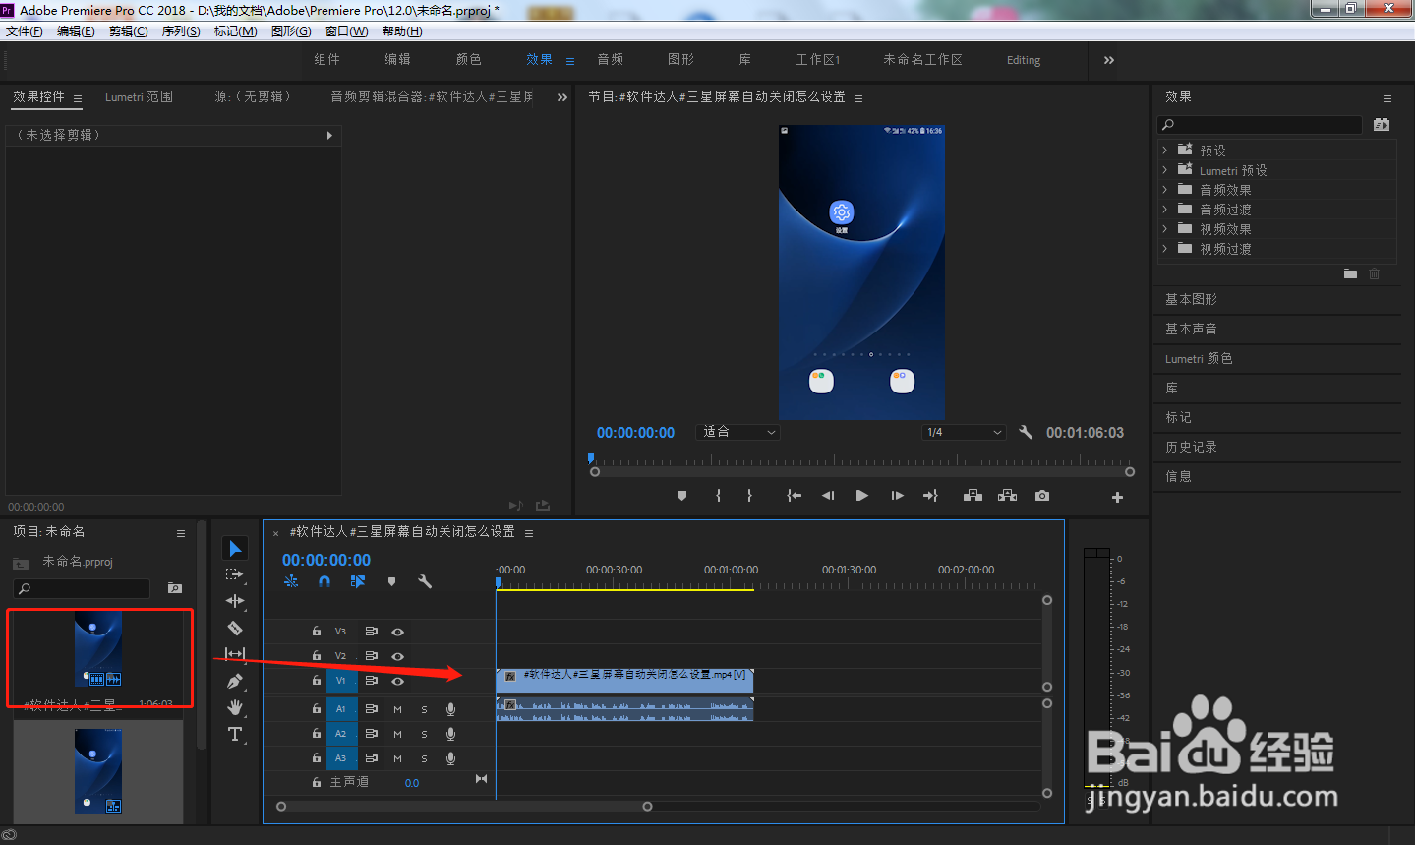The image size is (1415, 845).
Task: Click new custom bin in Effects panel
Action: (1350, 273)
